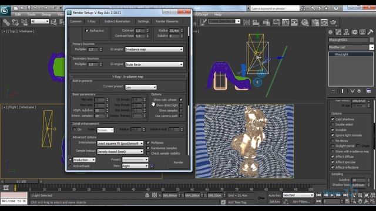Click the Mirror tool icon in main toolbar
Screen dimensions: 376x211
pyautogui.click(x=247, y=22)
